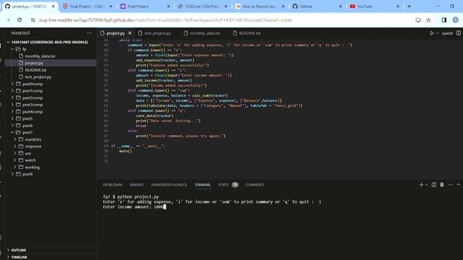View site information icon in address bar
This screenshot has height=260, width=463.
click(x=33, y=20)
